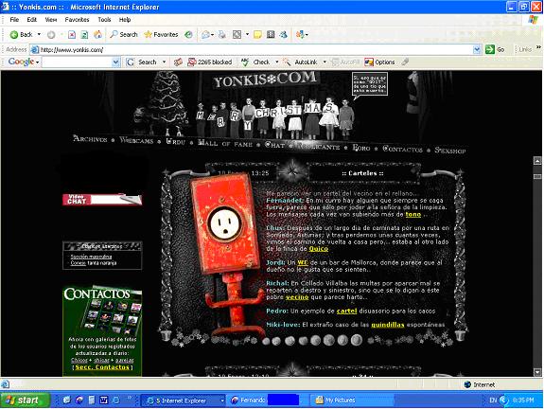Click the Print icon in toolbar
This screenshot has height=409, width=544.
222,34
